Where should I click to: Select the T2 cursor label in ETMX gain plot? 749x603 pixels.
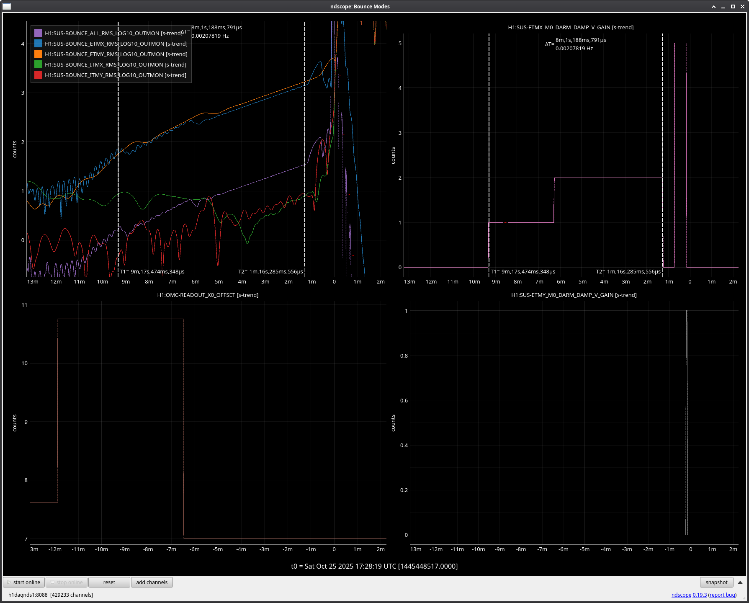pyautogui.click(x=628, y=272)
